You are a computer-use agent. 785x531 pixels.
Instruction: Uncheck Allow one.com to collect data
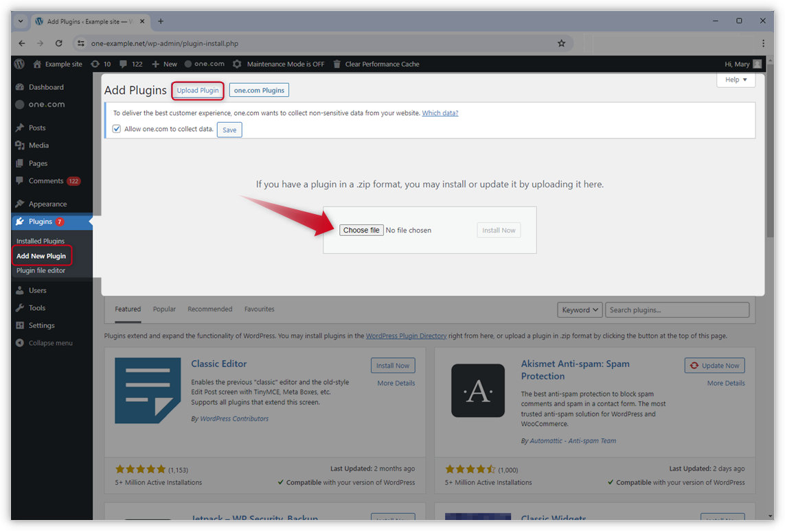click(116, 128)
